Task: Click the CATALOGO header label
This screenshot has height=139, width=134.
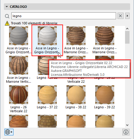Action: point(18,7)
